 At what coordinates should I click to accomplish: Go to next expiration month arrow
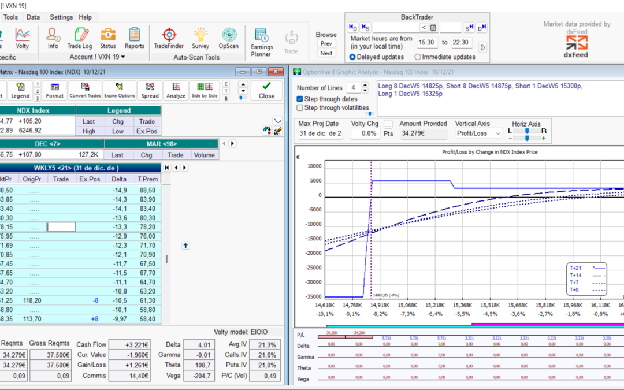[232, 143]
